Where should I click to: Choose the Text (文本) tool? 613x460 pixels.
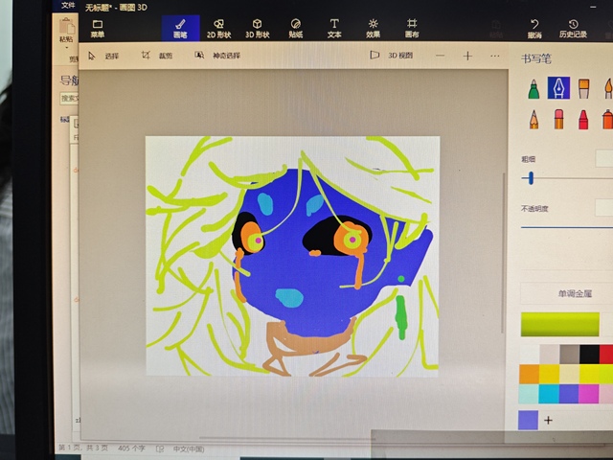coord(333,28)
